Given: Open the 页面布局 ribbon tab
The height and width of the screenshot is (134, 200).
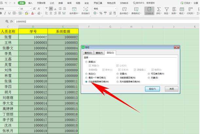Looking at the screenshot, I should [41, 3].
